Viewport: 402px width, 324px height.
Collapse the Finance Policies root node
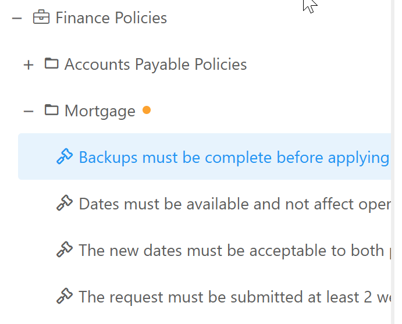(17, 18)
